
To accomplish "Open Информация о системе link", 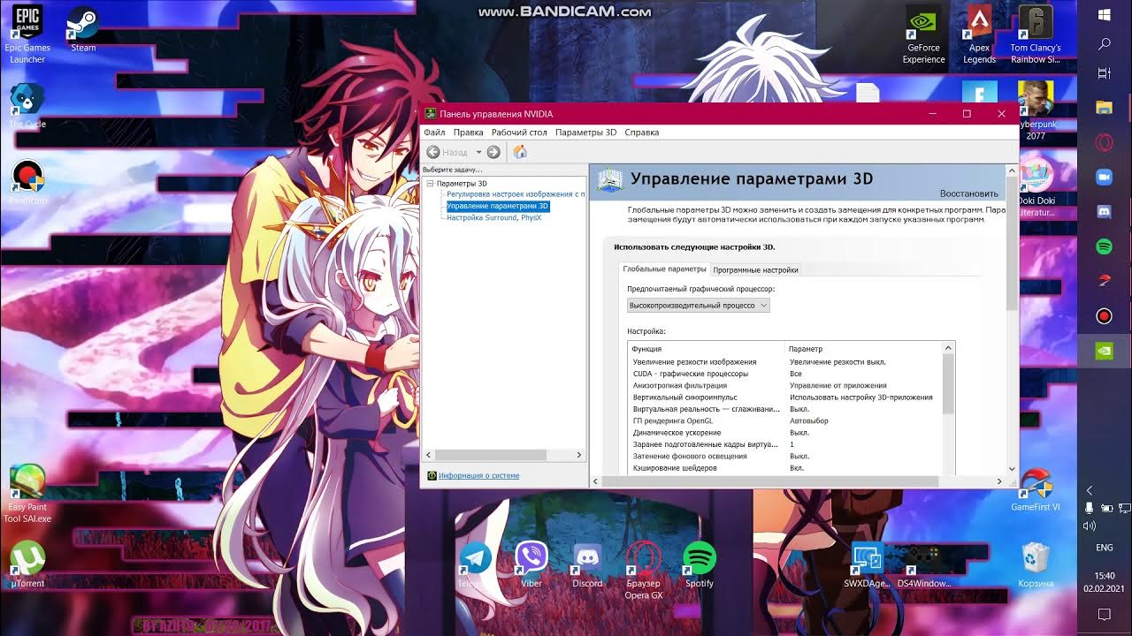I will tap(478, 475).
